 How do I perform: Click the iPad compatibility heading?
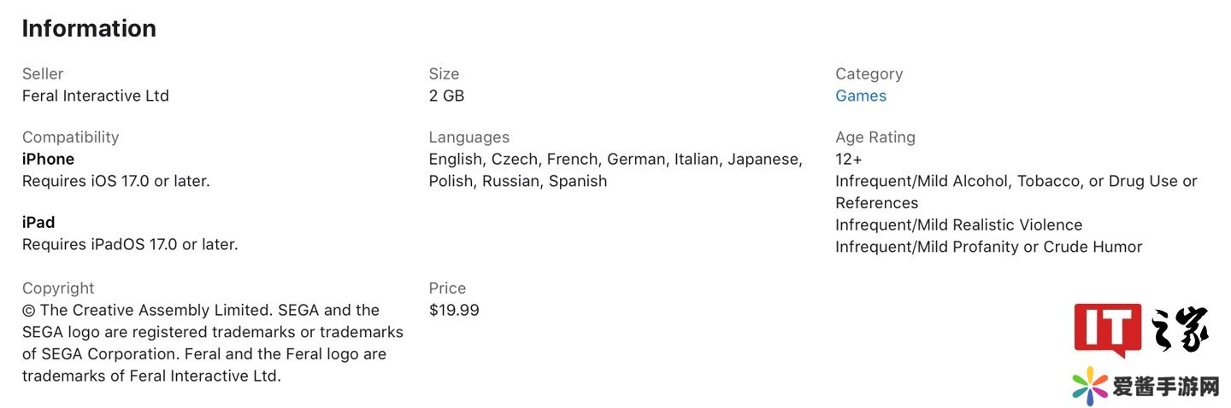pyautogui.click(x=38, y=222)
